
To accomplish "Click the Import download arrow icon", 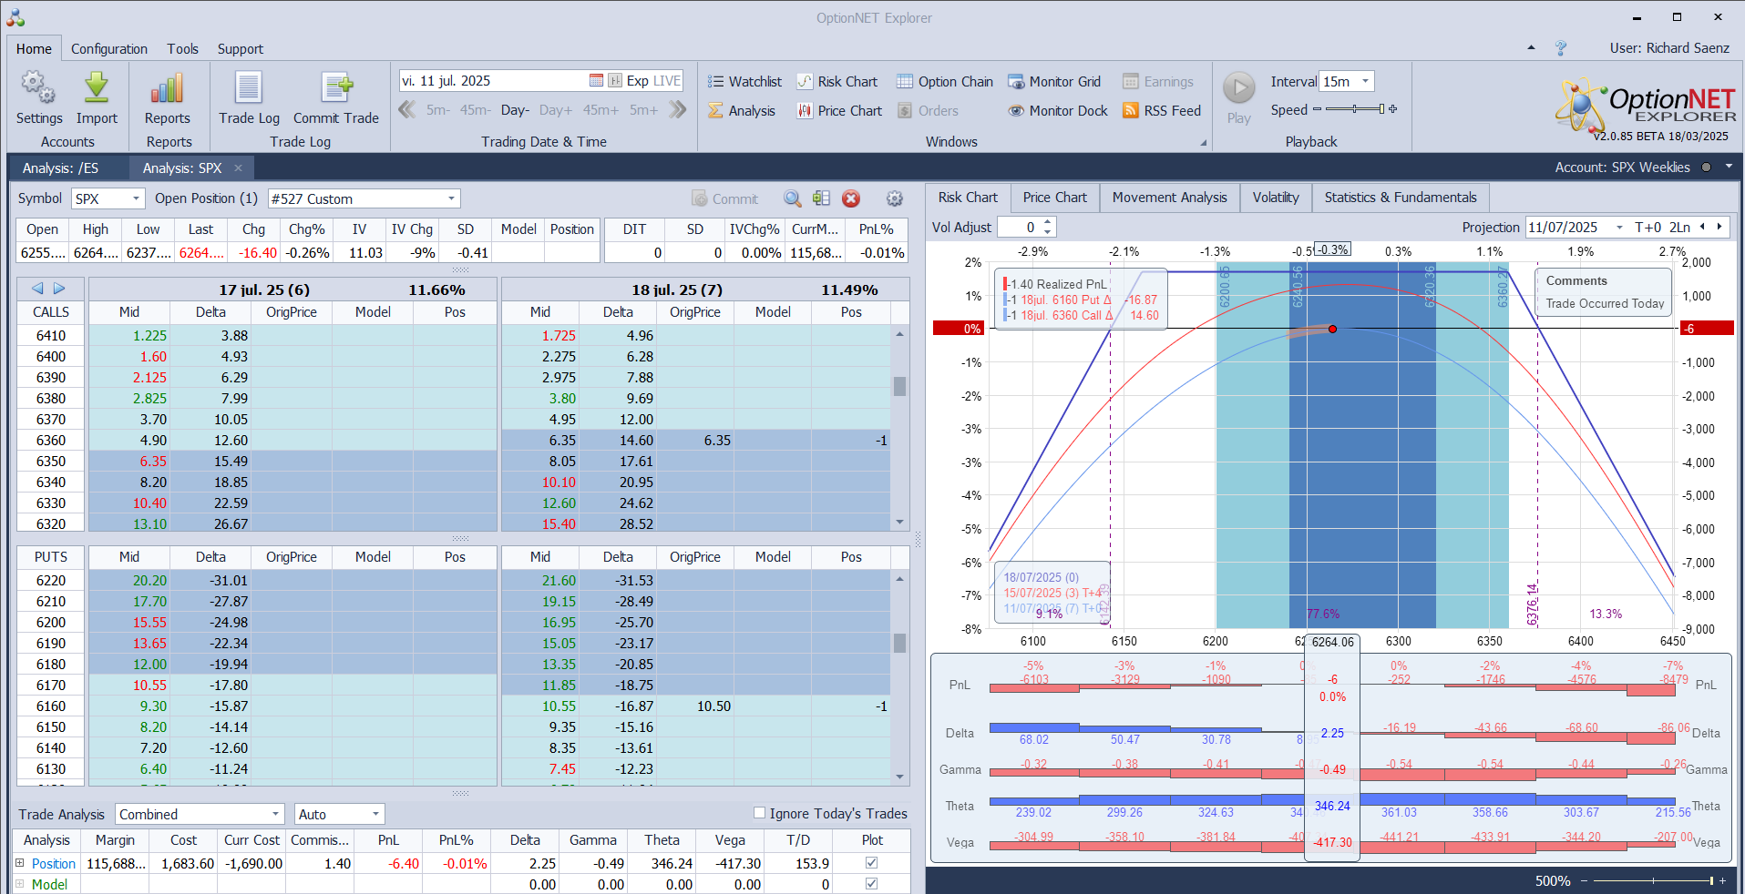I will click(x=97, y=88).
